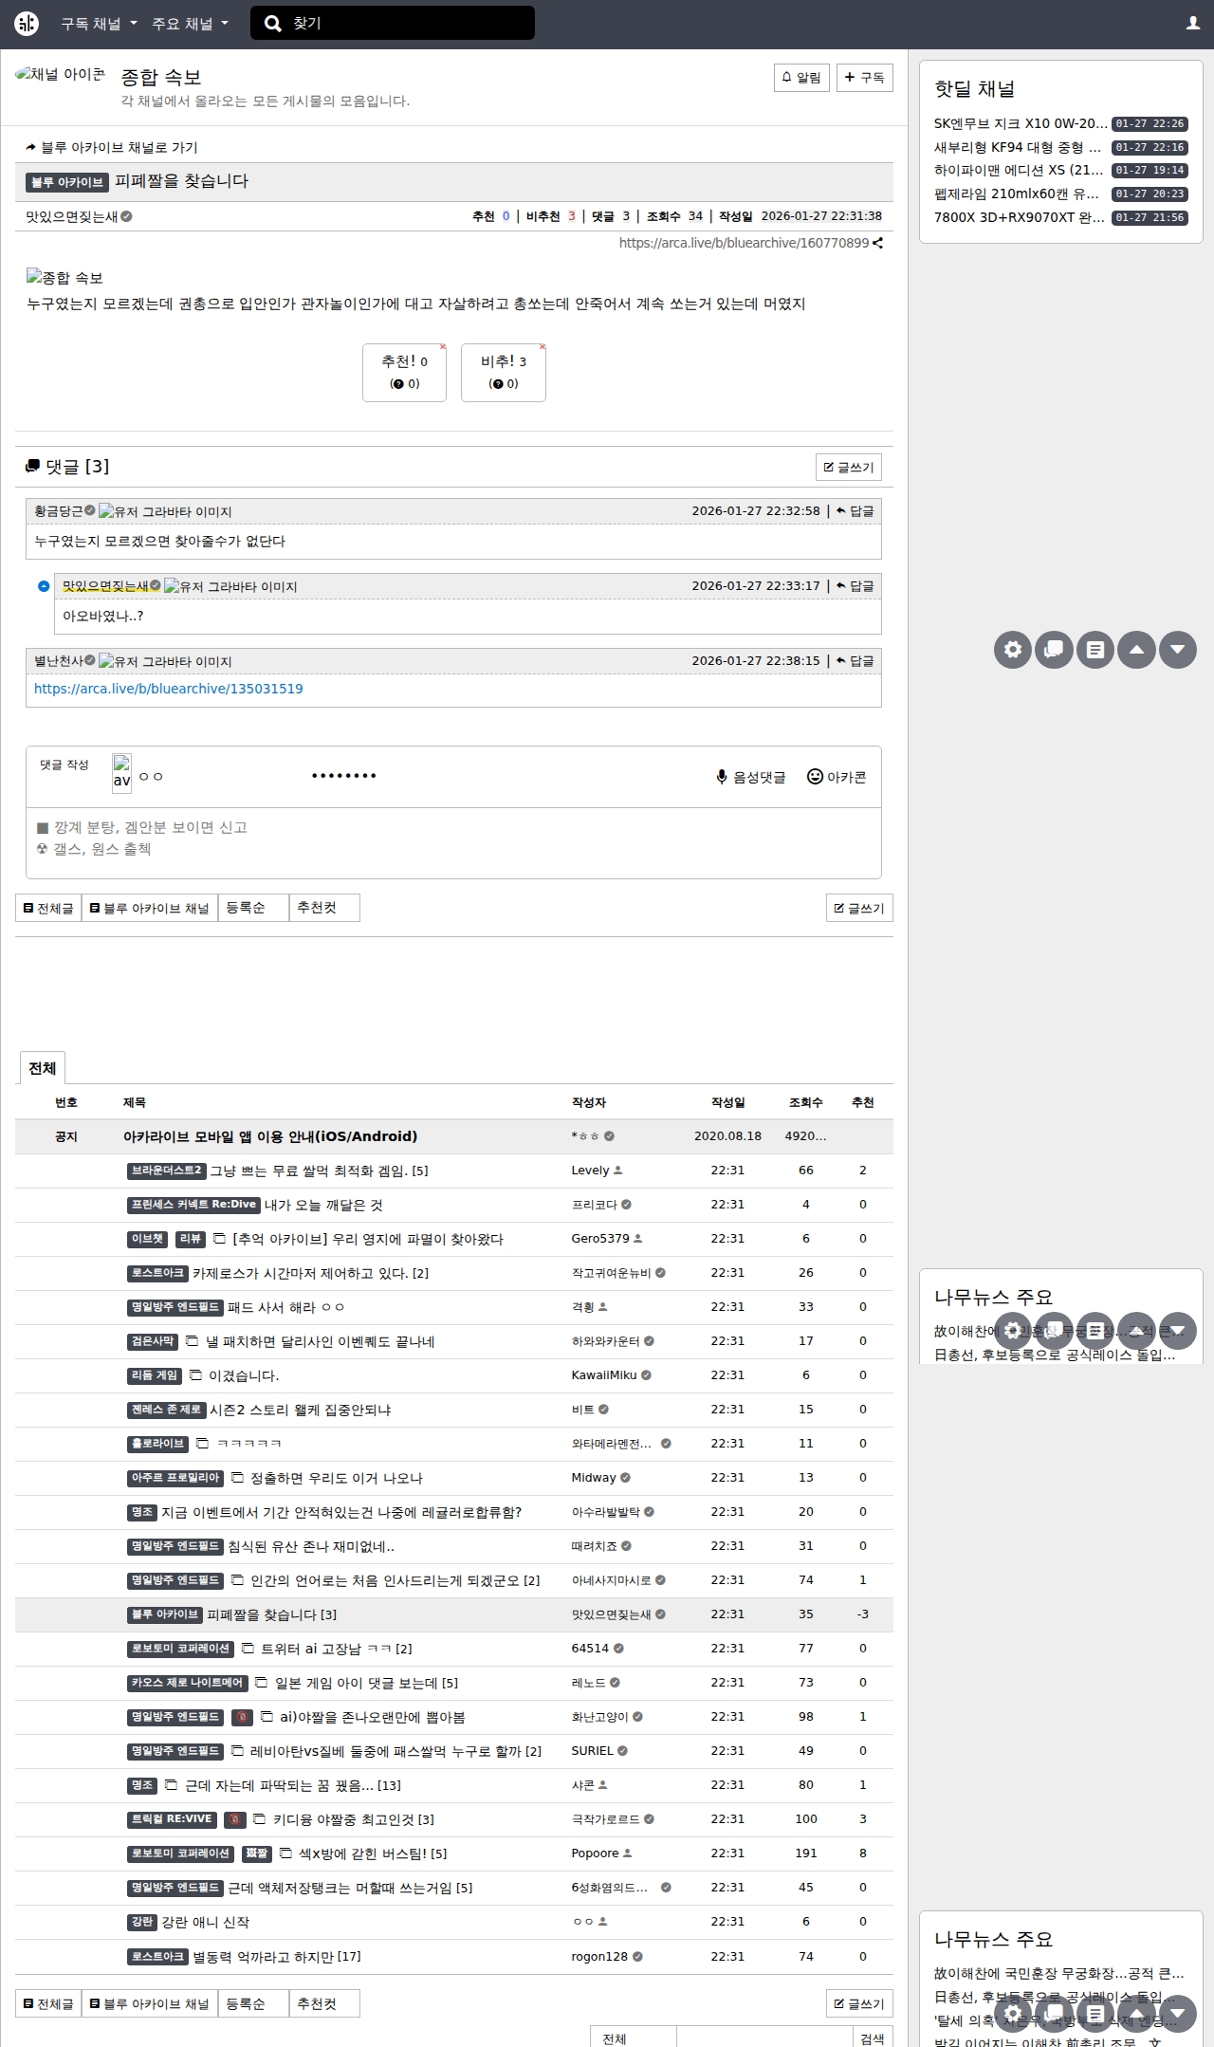
Task: Open the notice 아카라이브 모바일 앱 이용 안내
Action: click(270, 1136)
